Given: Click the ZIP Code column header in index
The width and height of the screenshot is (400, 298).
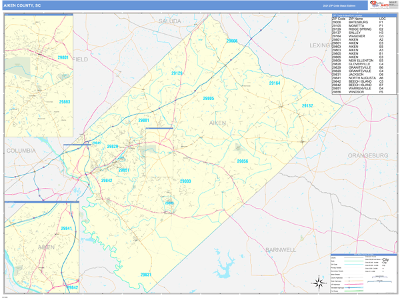Looking at the screenshot, I should coord(339,19).
